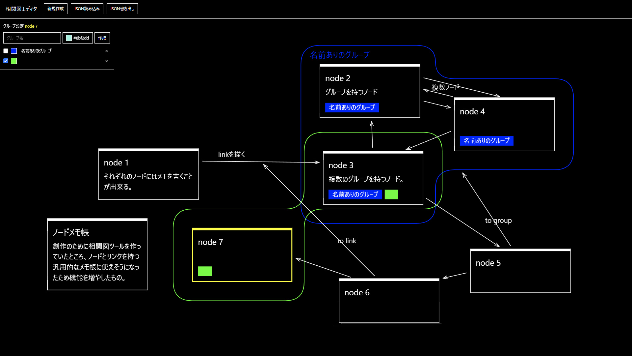Viewport: 632px width, 356px height.
Task: Click the green group tag in node 7
Action: [205, 271]
